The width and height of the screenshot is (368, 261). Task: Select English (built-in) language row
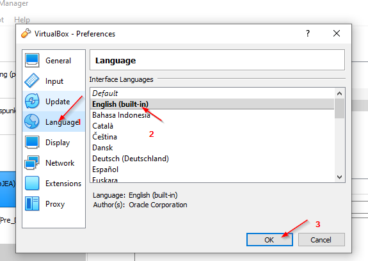[212, 104]
